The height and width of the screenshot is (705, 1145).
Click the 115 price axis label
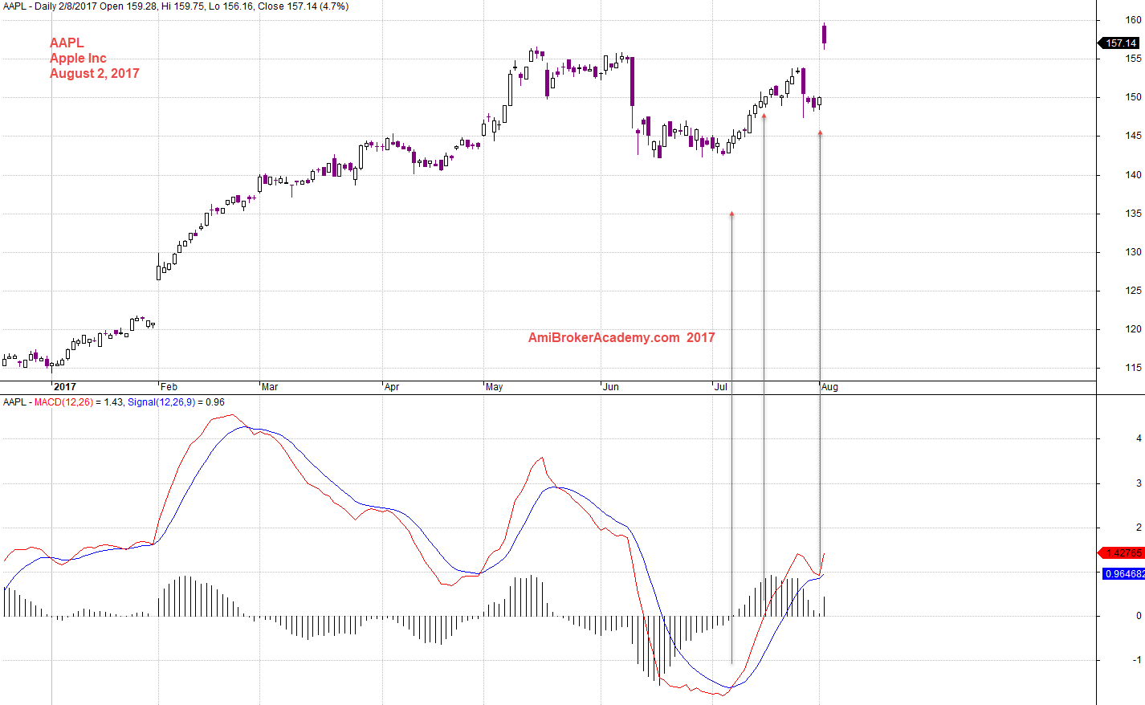click(1133, 368)
